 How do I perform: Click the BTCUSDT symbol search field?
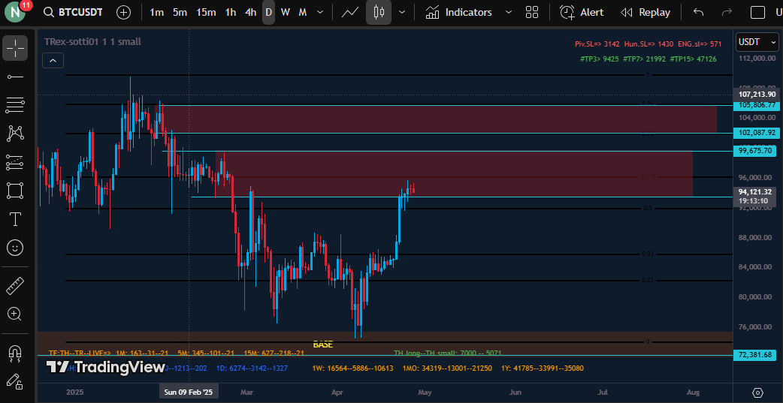[x=82, y=13]
